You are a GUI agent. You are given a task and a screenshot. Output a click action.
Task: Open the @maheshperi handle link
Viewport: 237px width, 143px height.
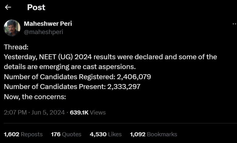43,32
